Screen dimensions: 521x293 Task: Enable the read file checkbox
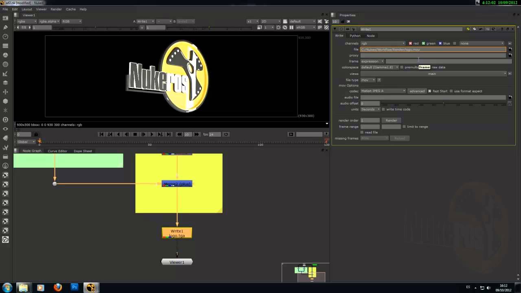coord(362,132)
